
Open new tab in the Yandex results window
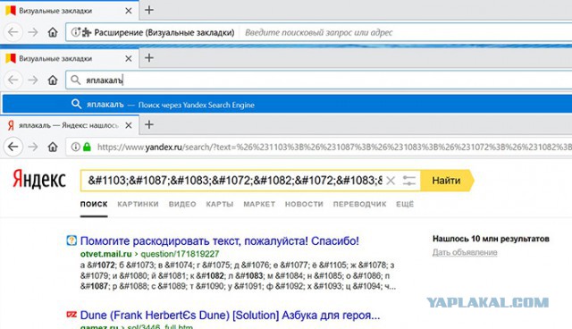[x=149, y=125]
